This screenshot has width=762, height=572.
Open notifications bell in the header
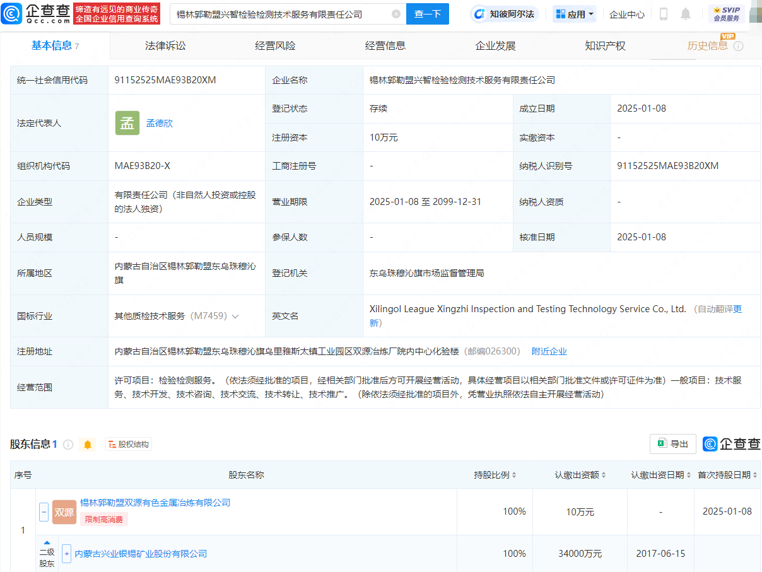[x=686, y=14]
